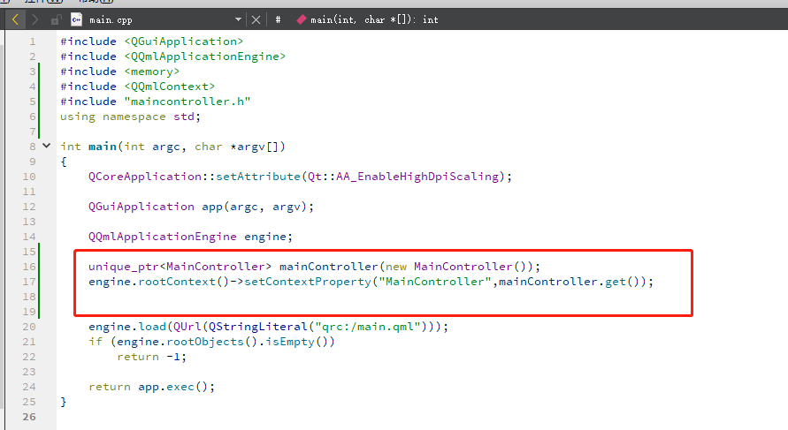Click 'rootObjects' on line 21
This screenshot has width=788, height=430.
pos(205,342)
